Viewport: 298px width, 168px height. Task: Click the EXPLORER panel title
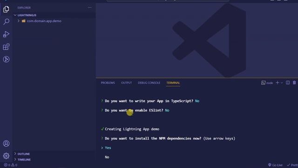24,7
